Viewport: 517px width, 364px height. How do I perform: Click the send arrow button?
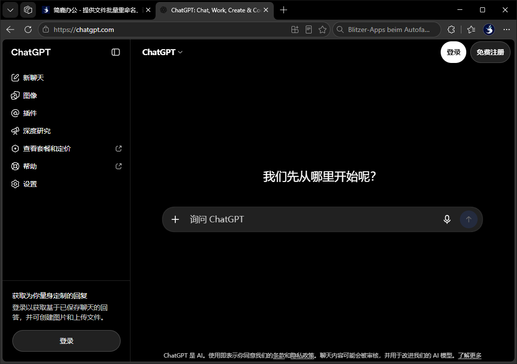469,219
